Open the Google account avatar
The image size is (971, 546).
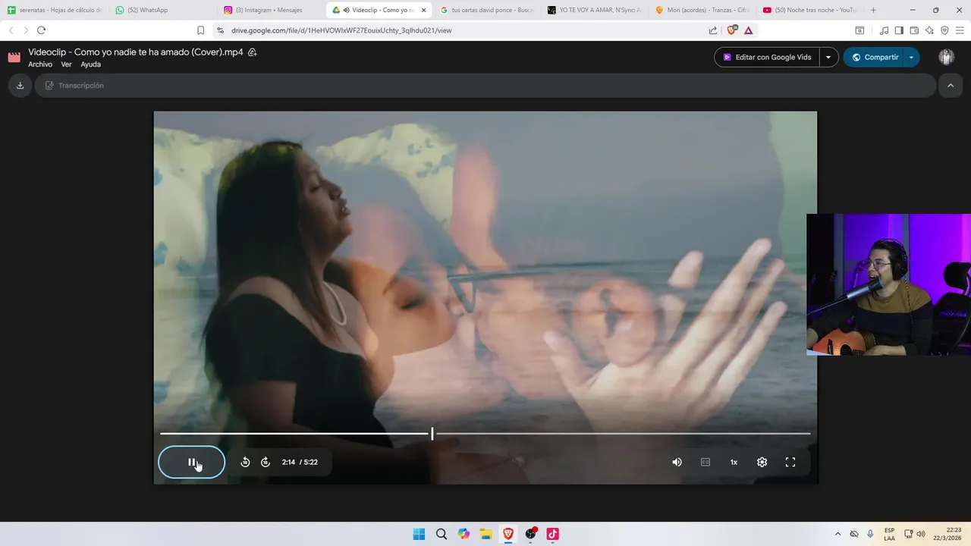[x=946, y=57]
